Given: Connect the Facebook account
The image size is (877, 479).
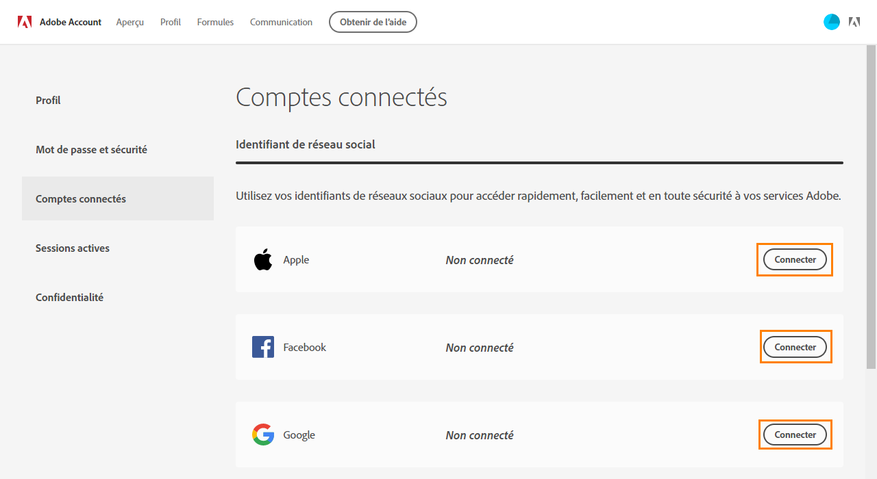Looking at the screenshot, I should coord(795,348).
